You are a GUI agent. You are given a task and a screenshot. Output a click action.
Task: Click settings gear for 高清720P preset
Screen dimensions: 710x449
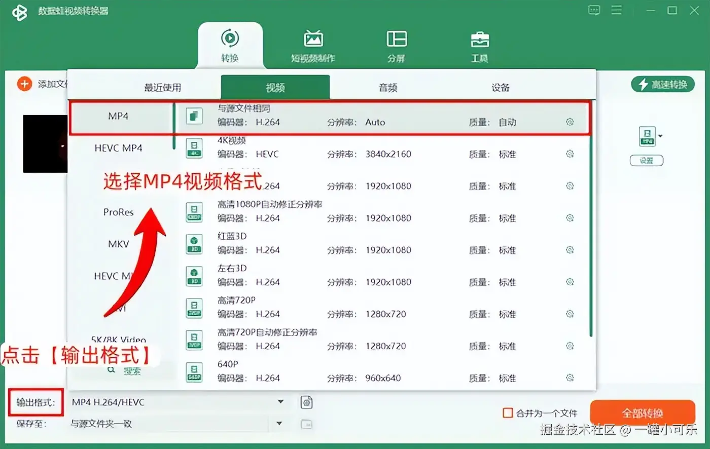[x=570, y=314]
